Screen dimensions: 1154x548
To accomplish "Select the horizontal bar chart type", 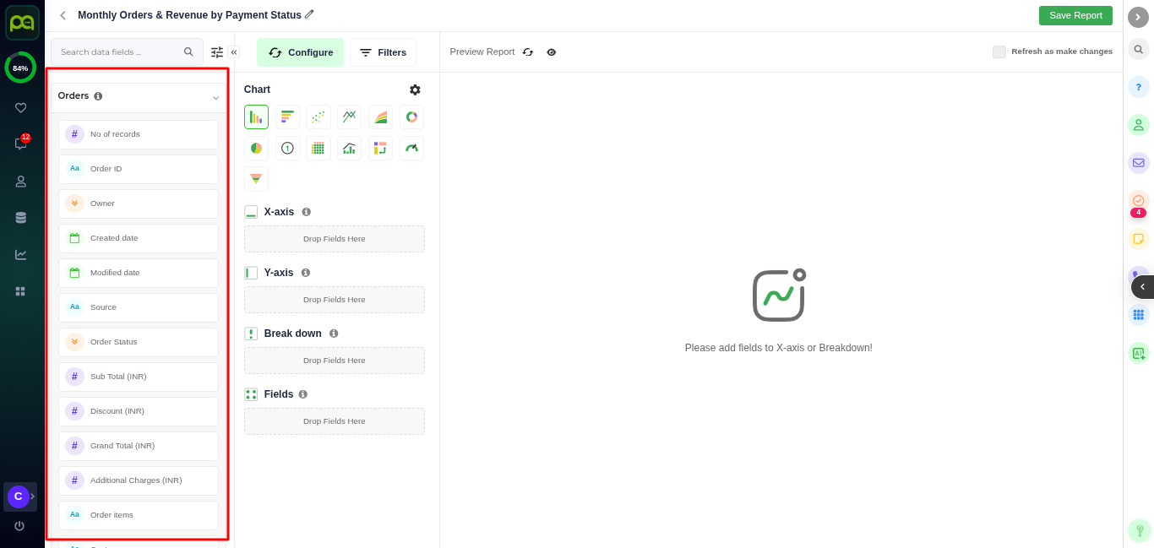I will coord(287,117).
